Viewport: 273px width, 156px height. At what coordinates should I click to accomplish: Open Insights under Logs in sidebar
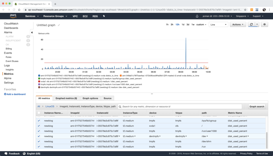pos(10,69)
